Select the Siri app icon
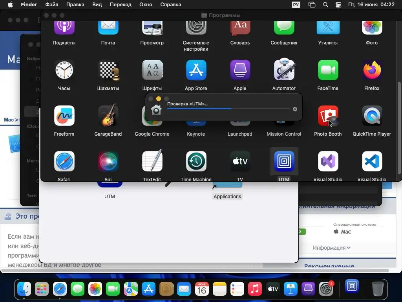This screenshot has width=402, height=302. coord(108,161)
